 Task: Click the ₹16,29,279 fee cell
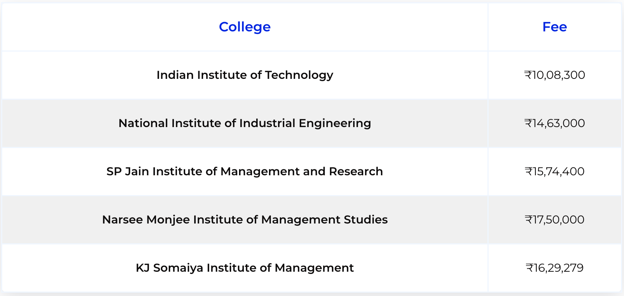coord(554,268)
